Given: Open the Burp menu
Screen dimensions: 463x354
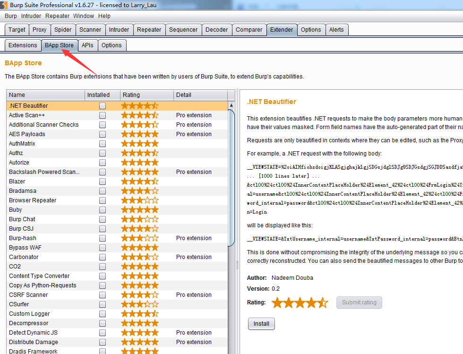Looking at the screenshot, I should point(10,16).
